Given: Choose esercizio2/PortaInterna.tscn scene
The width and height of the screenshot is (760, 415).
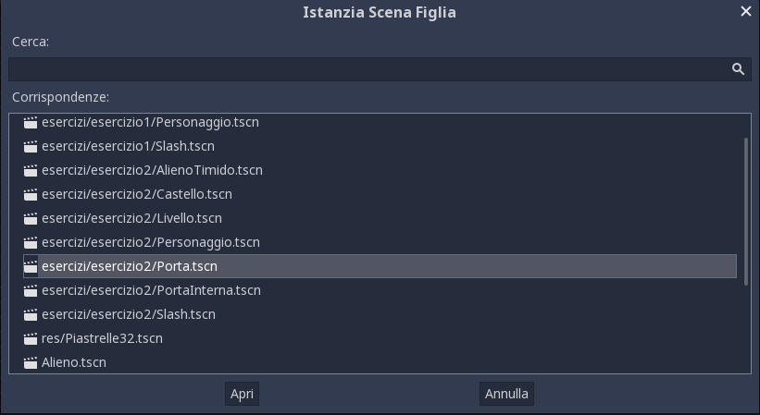Looking at the screenshot, I should click(380, 290).
